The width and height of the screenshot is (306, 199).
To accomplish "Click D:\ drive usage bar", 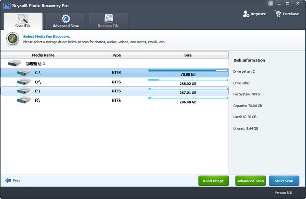I will tap(188, 80).
